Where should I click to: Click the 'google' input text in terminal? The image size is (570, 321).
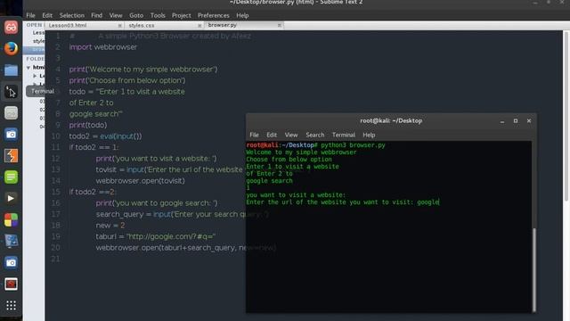pos(427,202)
